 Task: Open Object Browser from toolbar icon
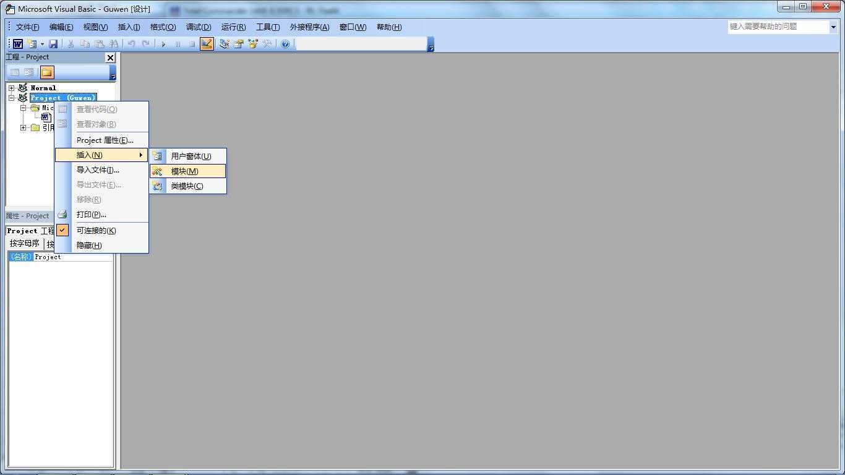tap(252, 44)
